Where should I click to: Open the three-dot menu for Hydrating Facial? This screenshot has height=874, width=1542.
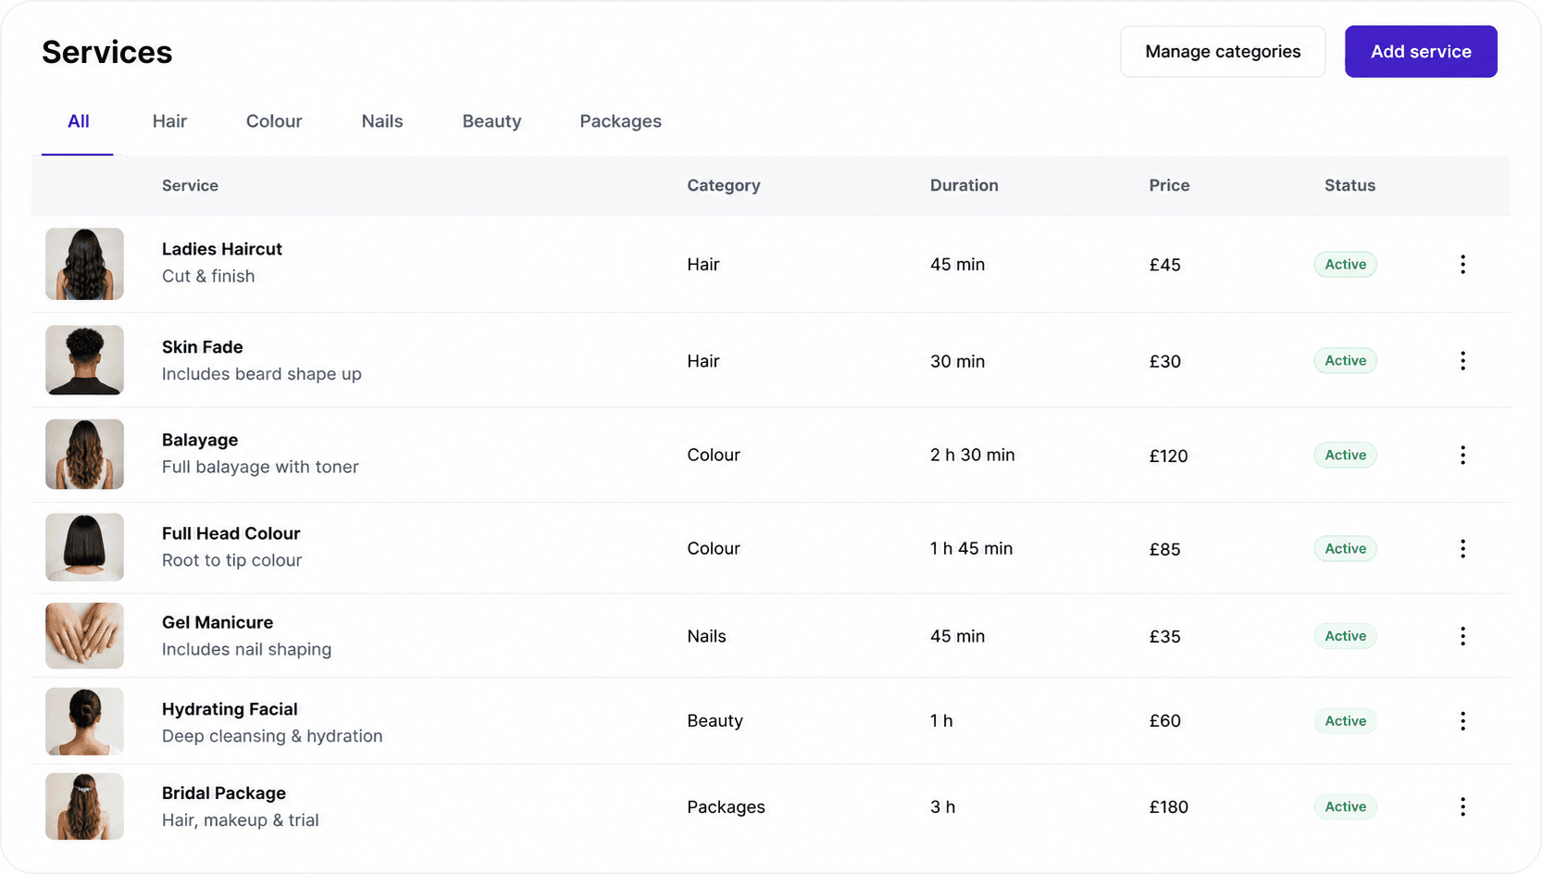[x=1462, y=721]
